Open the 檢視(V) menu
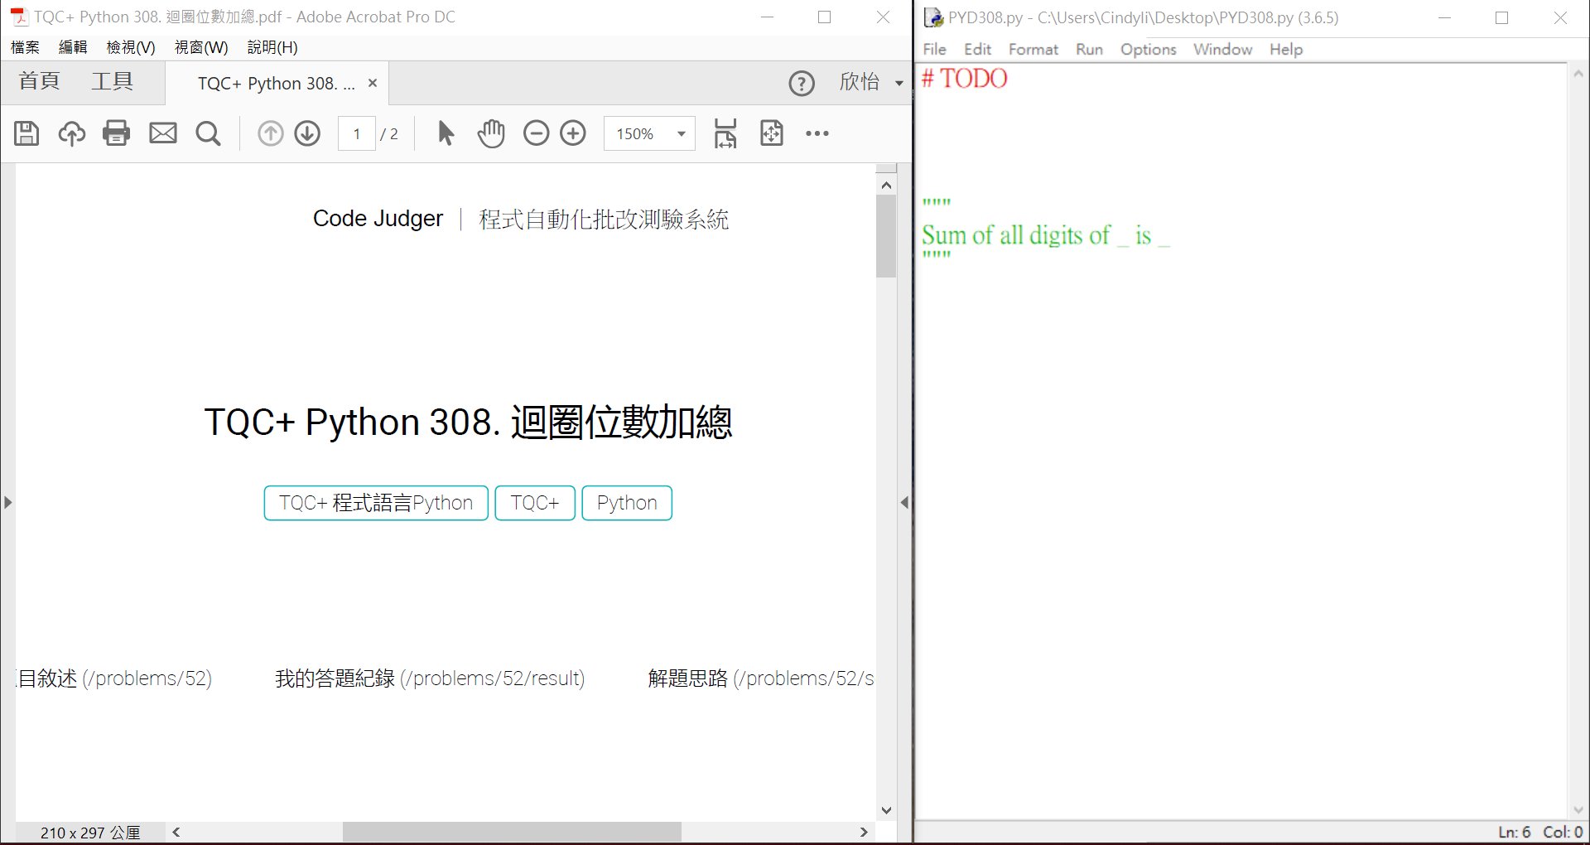 coord(131,47)
